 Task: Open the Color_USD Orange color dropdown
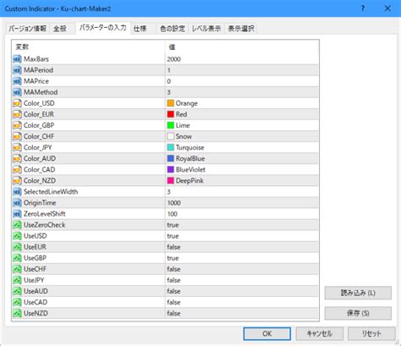click(x=242, y=103)
